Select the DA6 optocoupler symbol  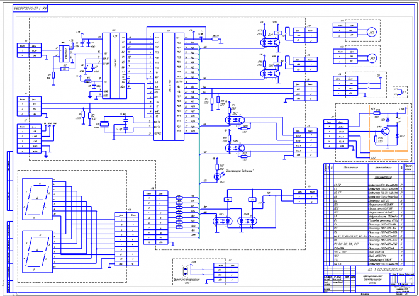click(247, 221)
